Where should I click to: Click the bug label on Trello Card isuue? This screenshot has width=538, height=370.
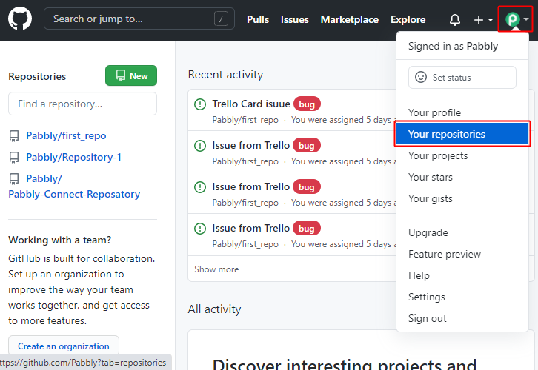click(x=307, y=104)
